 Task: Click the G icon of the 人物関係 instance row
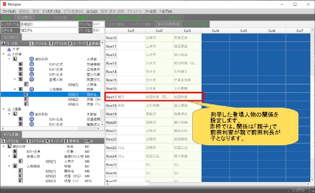31,89
